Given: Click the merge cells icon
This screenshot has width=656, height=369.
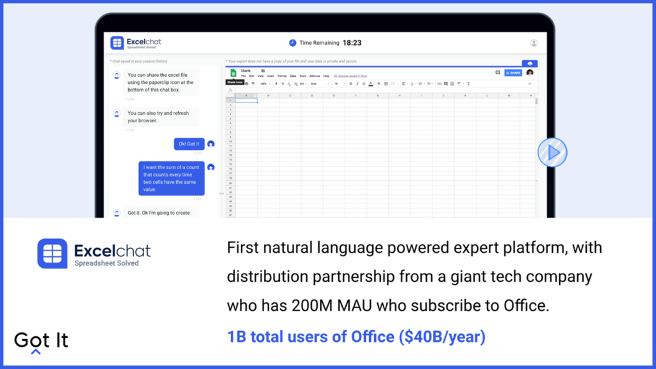Looking at the screenshot, I should click(393, 84).
